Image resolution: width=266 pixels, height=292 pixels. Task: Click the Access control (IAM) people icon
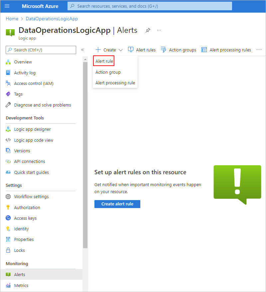coord(8,83)
